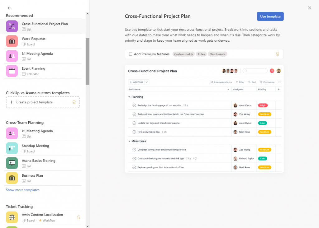Click the Rules tag
Viewport: 319px width, 228px height.
(x=201, y=54)
